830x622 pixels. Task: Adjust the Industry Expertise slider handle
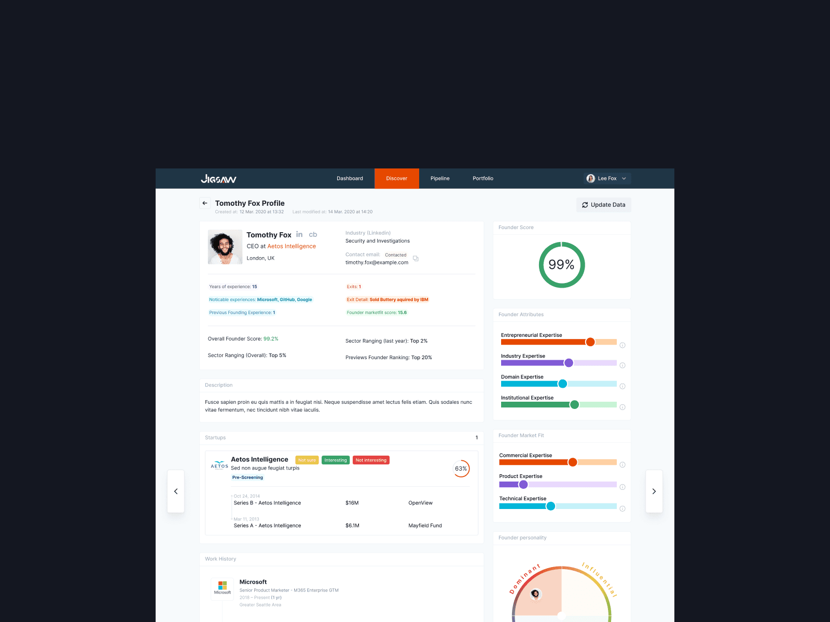click(x=569, y=363)
